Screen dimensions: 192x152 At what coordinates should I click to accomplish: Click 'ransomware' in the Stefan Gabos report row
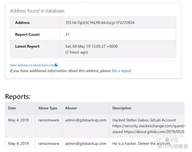coord(49,120)
